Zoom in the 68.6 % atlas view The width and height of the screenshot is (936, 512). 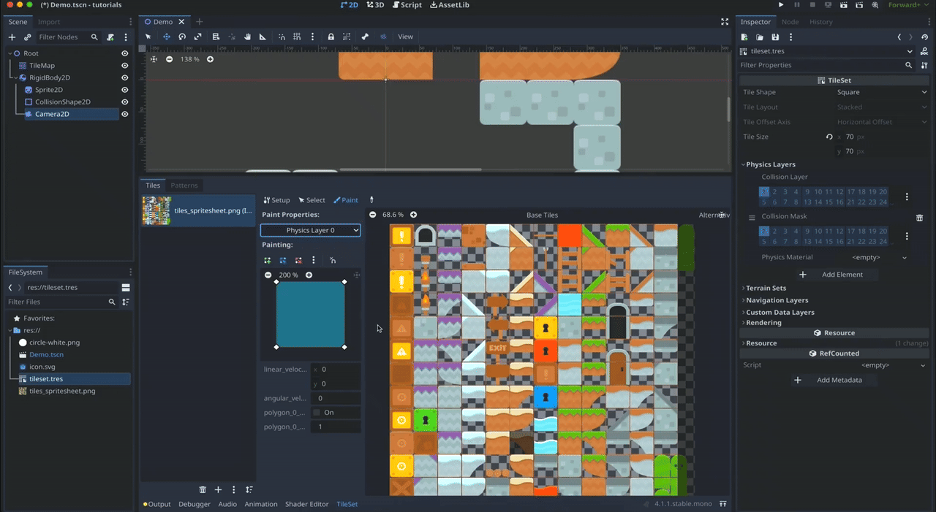pos(413,215)
